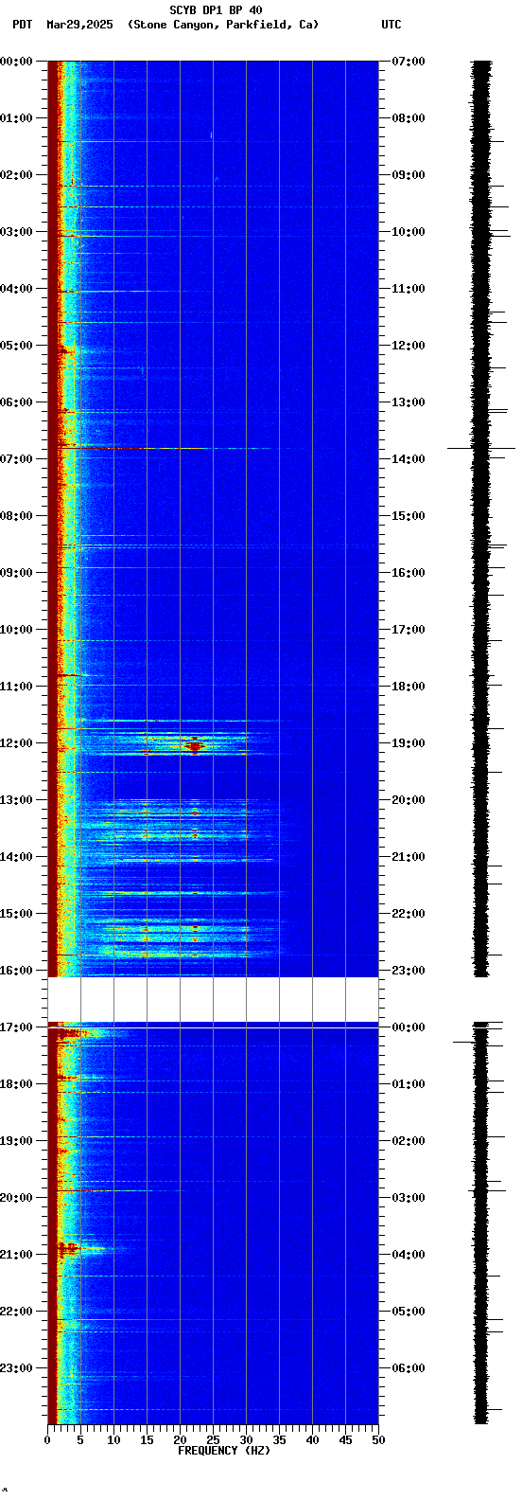Click the "06:00" tick label on UTC axis
Screen dimensions: 522x1500
tap(409, 1368)
